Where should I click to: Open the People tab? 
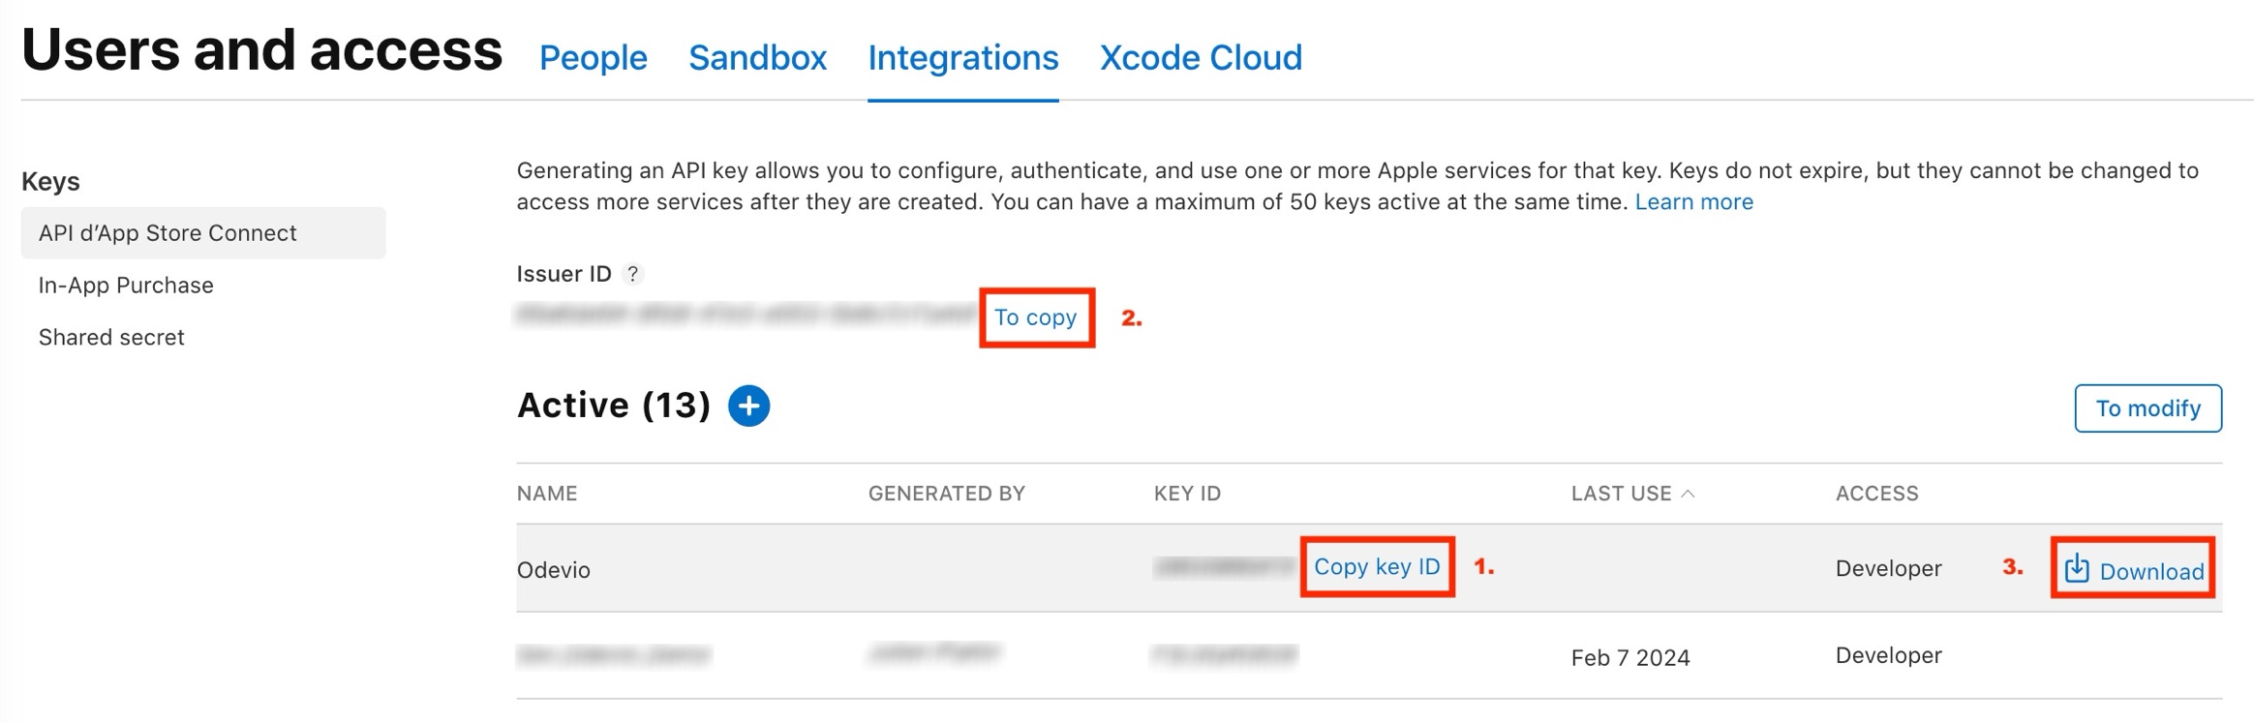[593, 58]
